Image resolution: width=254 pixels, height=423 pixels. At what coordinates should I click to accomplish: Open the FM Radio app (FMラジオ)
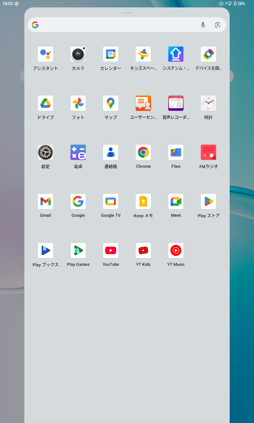208,152
